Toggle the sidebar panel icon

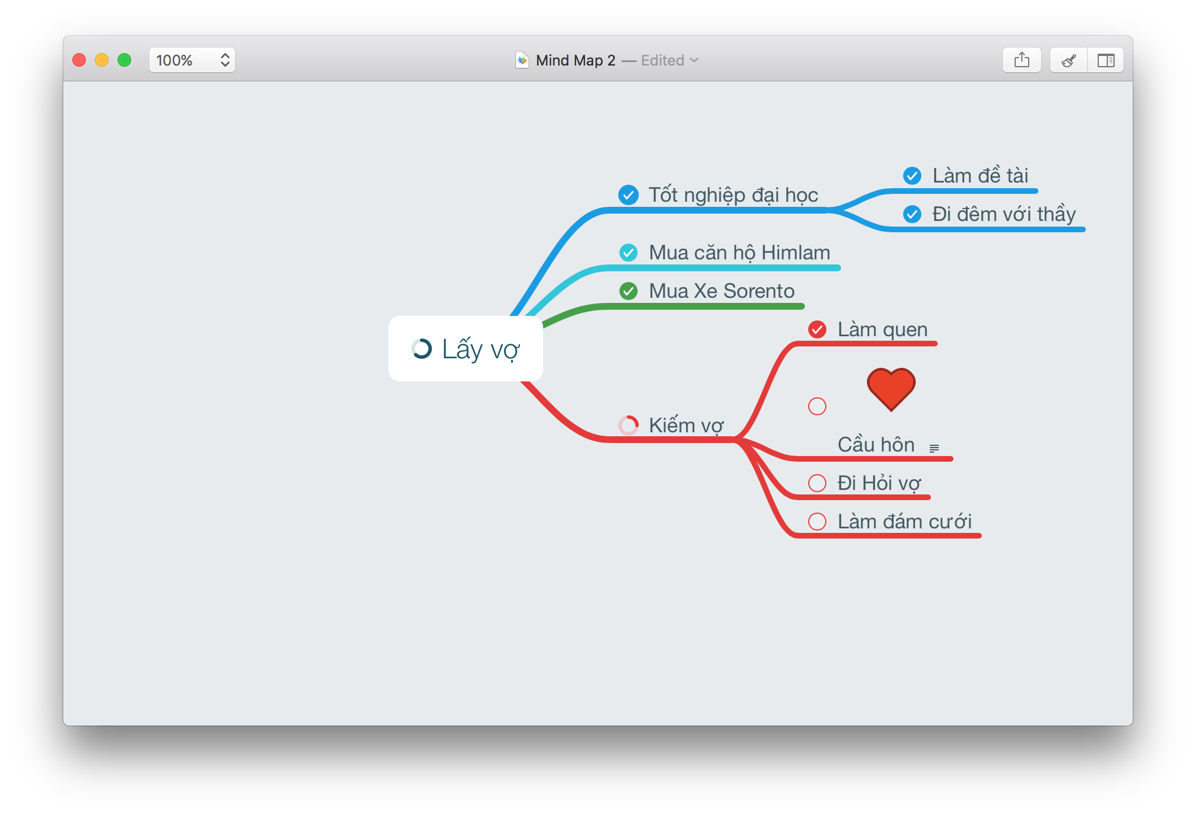pyautogui.click(x=1105, y=60)
